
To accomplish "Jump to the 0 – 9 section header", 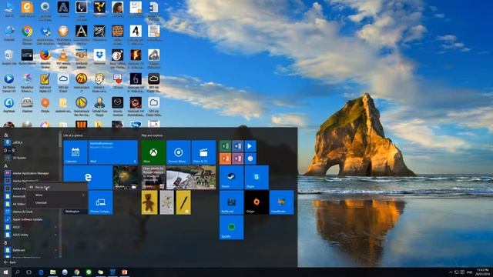I will click(8, 150).
